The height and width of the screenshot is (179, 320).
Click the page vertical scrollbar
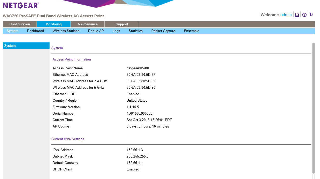click(x=314, y=108)
